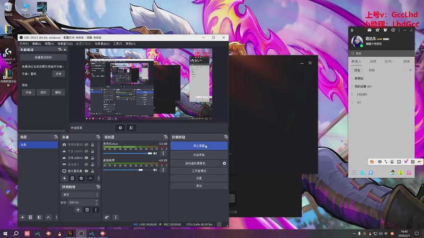
Task: Unlock the 视频采集设备 source
Action: pyautogui.click(x=92, y=144)
